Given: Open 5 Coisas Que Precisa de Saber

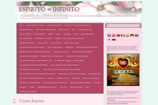Looking at the screenshot, I should [36, 61].
